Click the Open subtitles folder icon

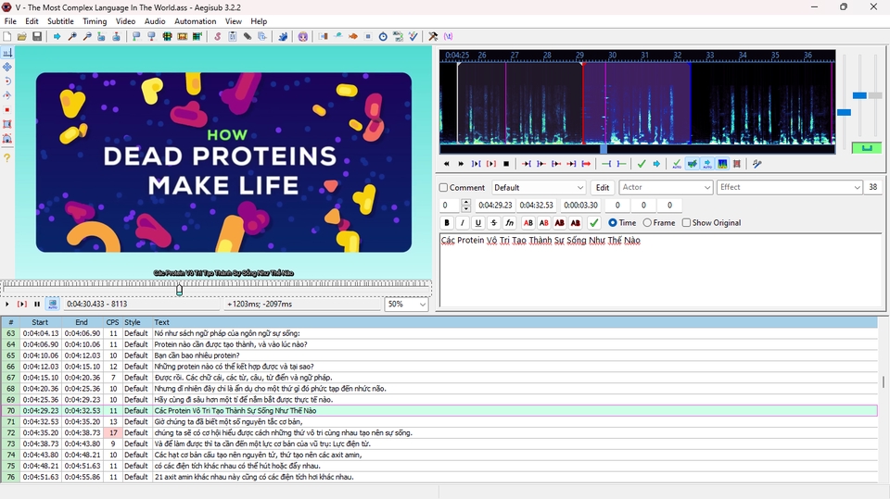point(21,36)
